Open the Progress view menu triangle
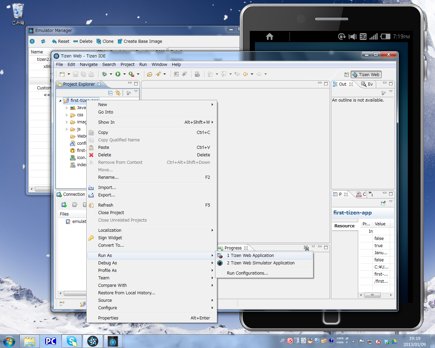Screen dimensions: 435x348 [313, 247]
